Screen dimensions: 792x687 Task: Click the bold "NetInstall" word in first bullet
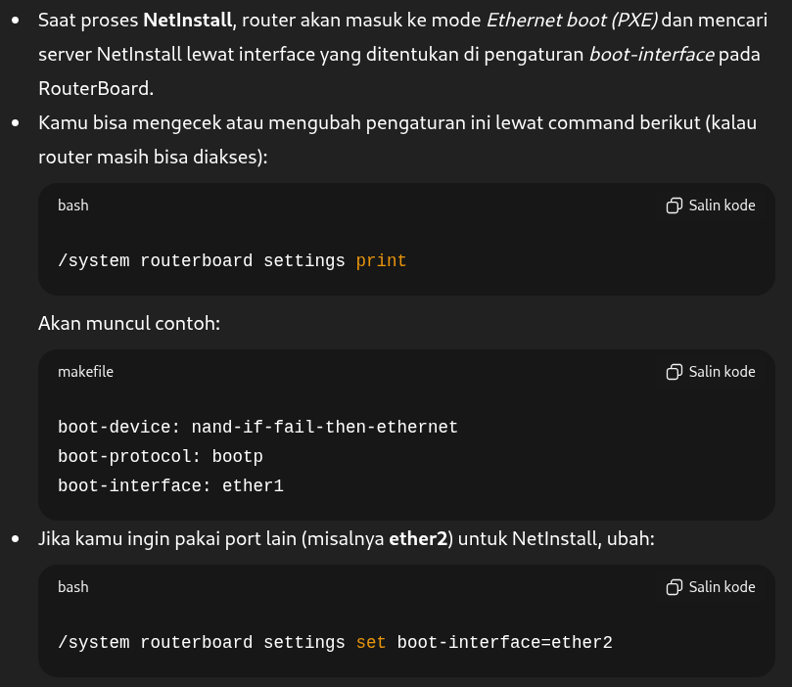coord(188,20)
